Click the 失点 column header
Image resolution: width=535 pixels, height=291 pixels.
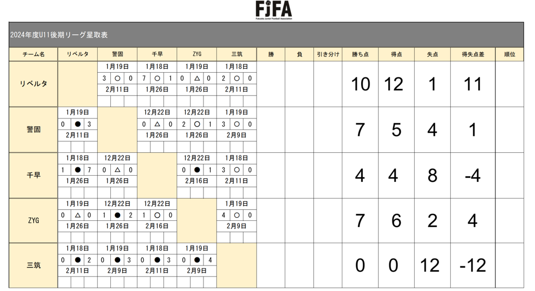(x=432, y=55)
